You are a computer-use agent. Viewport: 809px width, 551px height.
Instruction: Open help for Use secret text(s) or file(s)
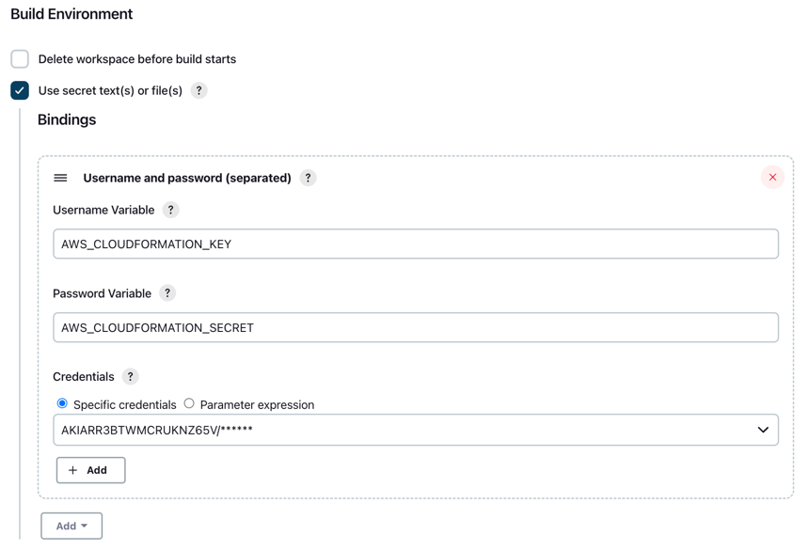tap(198, 90)
